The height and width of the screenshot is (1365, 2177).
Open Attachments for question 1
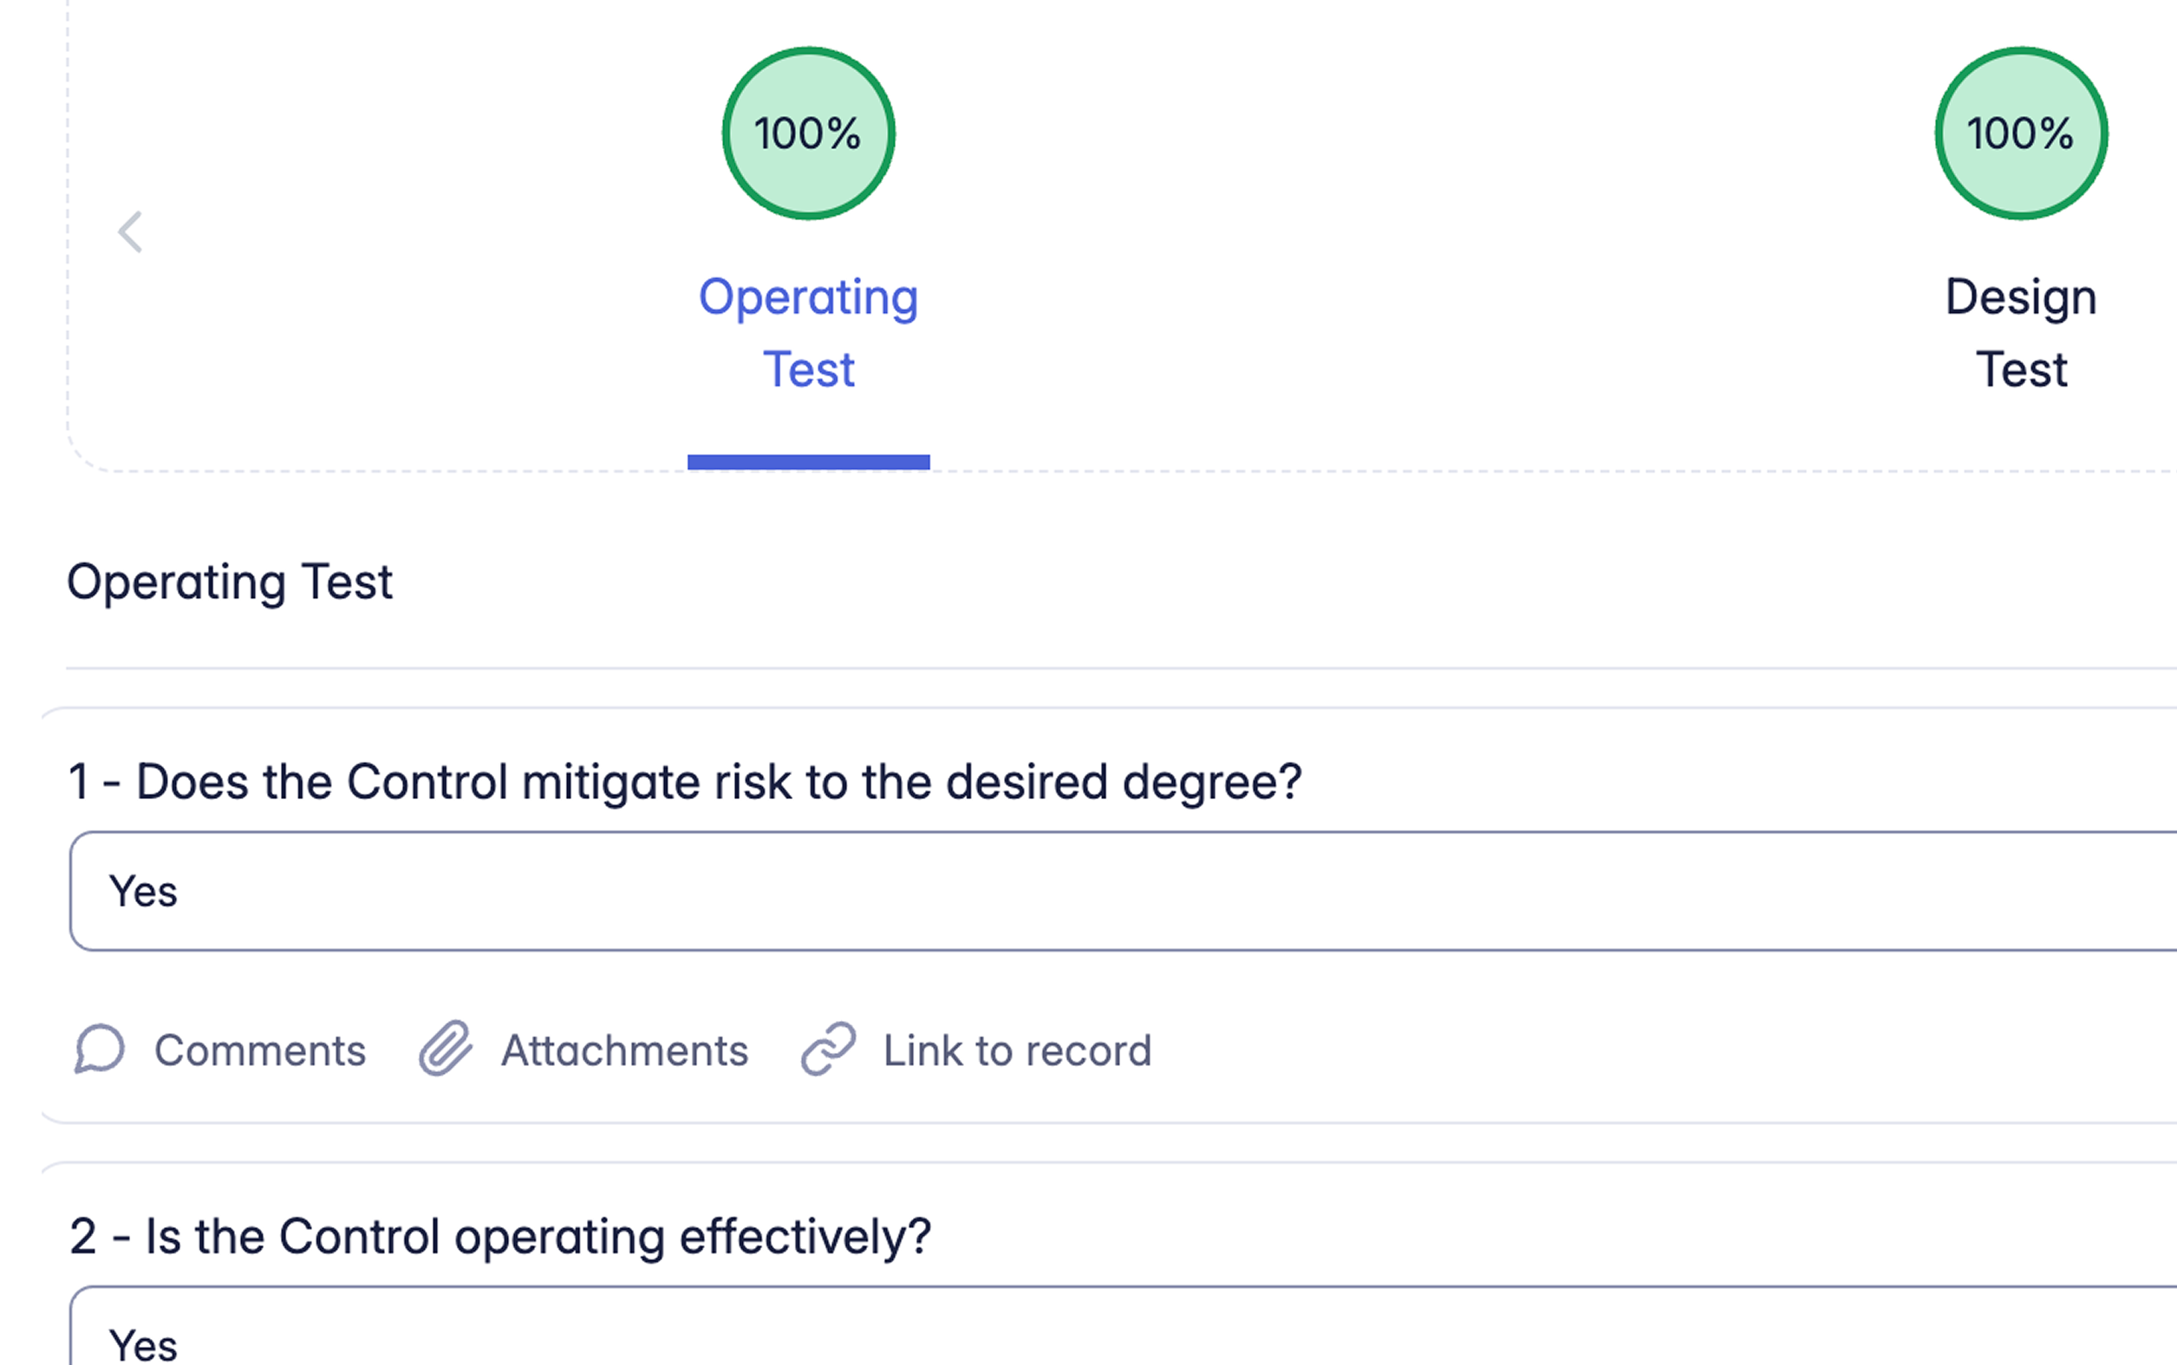click(624, 1050)
